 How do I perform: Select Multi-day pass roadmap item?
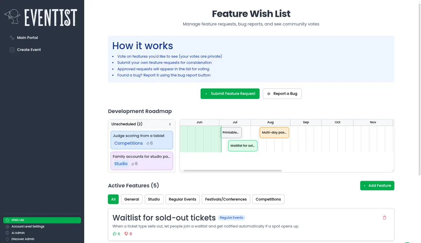[274, 132]
